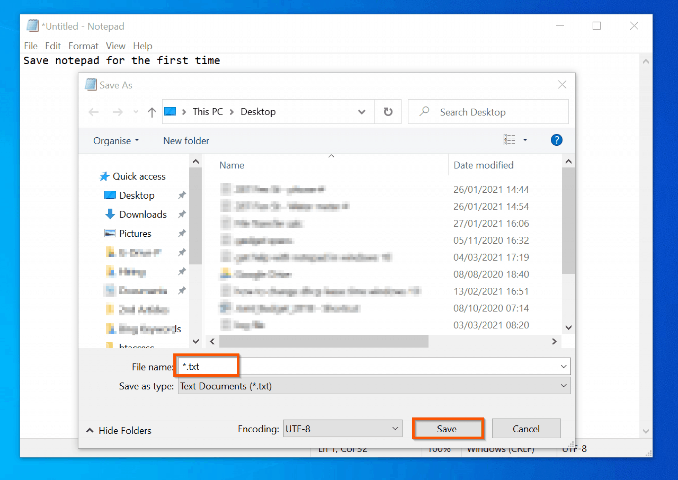This screenshot has width=678, height=480.
Task: Click the pin icon beside Downloads
Action: pos(182,215)
